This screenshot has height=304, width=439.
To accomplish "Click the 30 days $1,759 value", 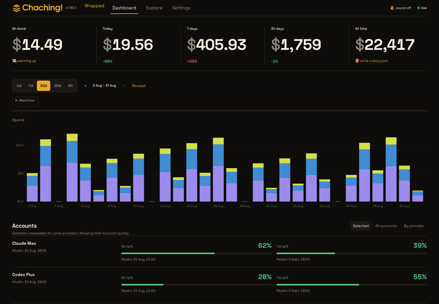I will coord(296,45).
